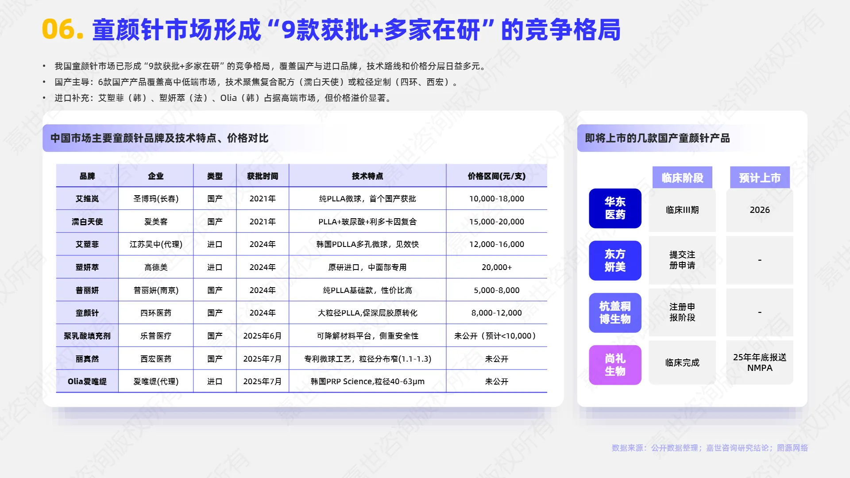The width and height of the screenshot is (850, 478).
Task: Expand the 品牌 column header
Action: [87, 176]
